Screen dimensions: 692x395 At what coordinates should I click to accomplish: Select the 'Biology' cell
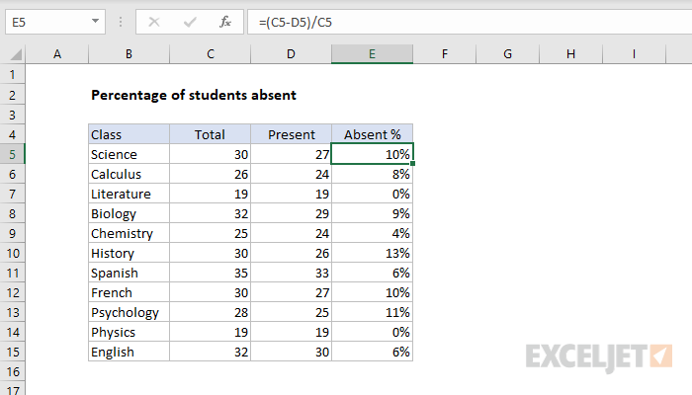click(x=129, y=214)
